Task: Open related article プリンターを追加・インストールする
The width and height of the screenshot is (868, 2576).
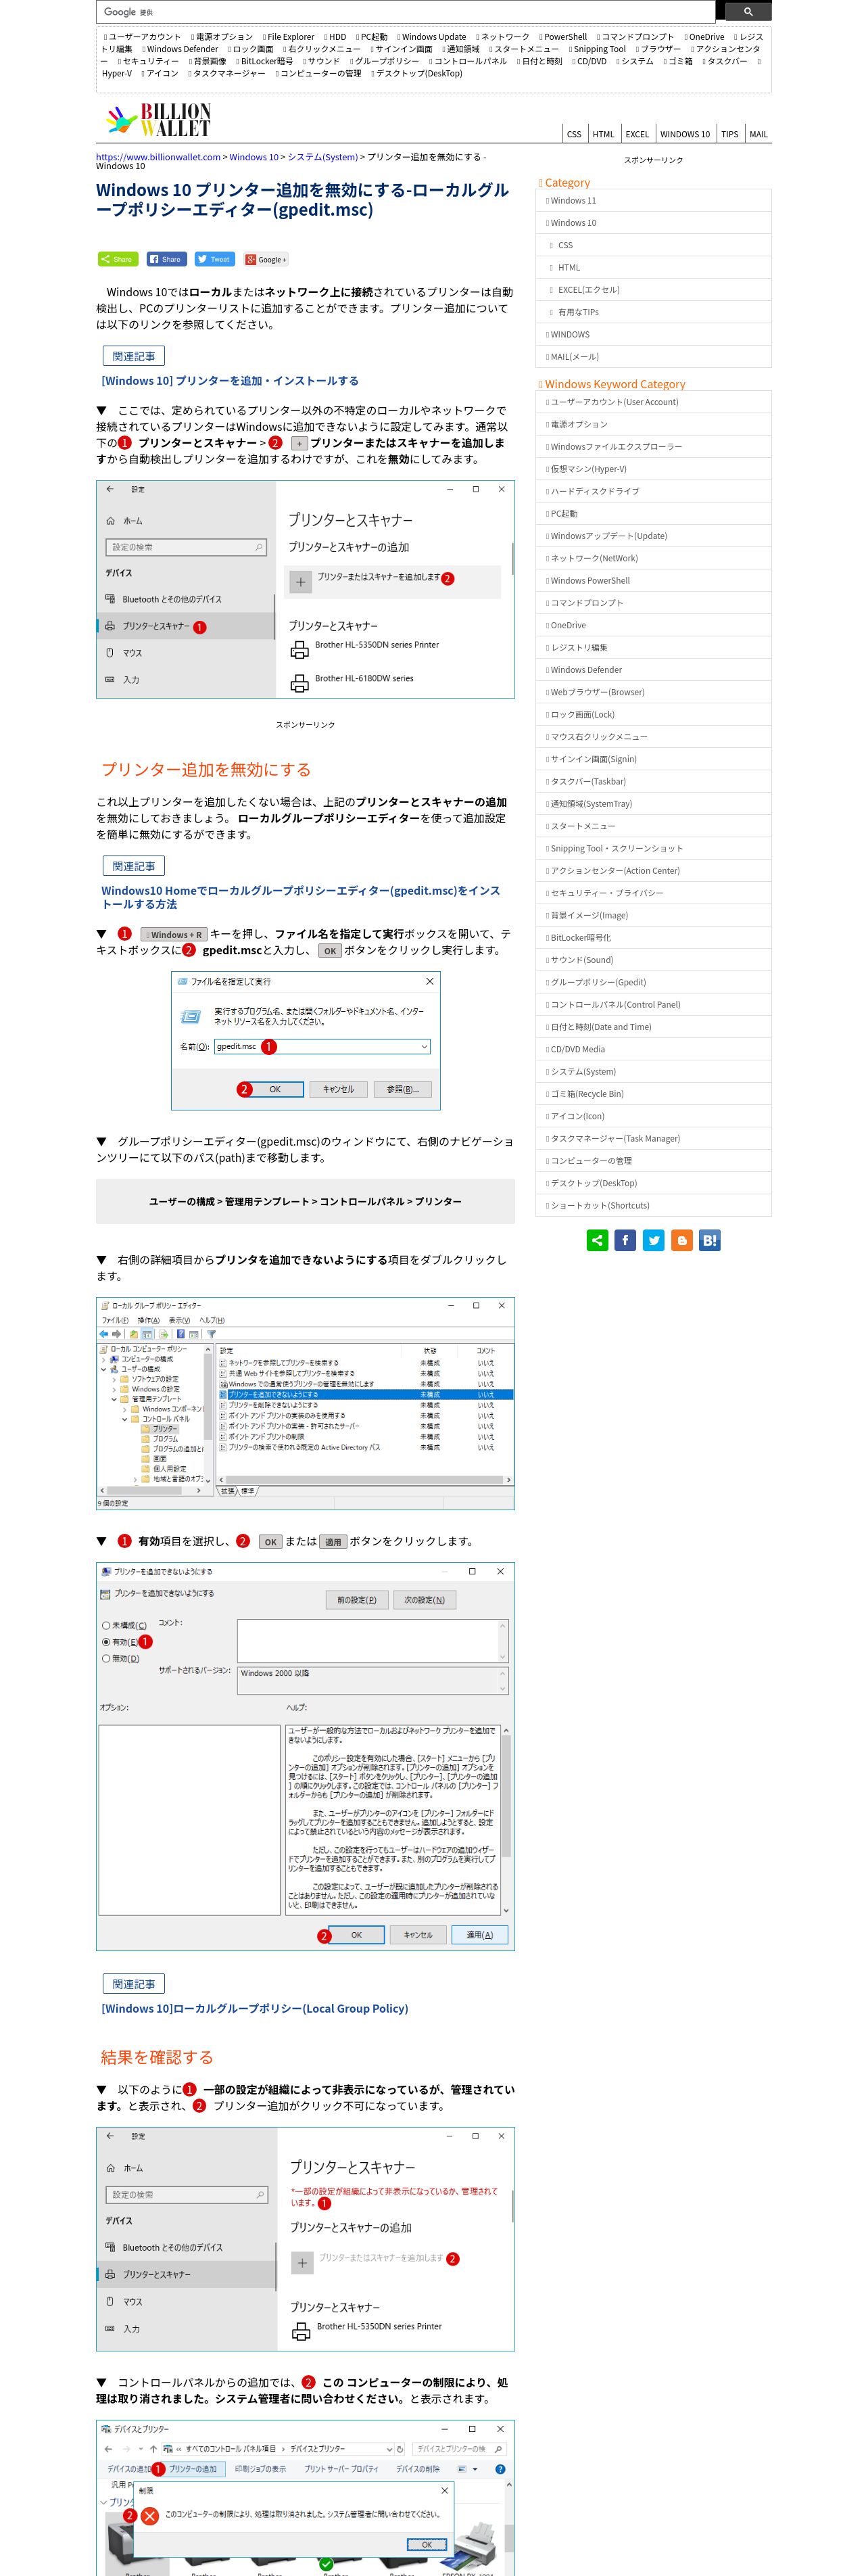Action: pos(230,381)
